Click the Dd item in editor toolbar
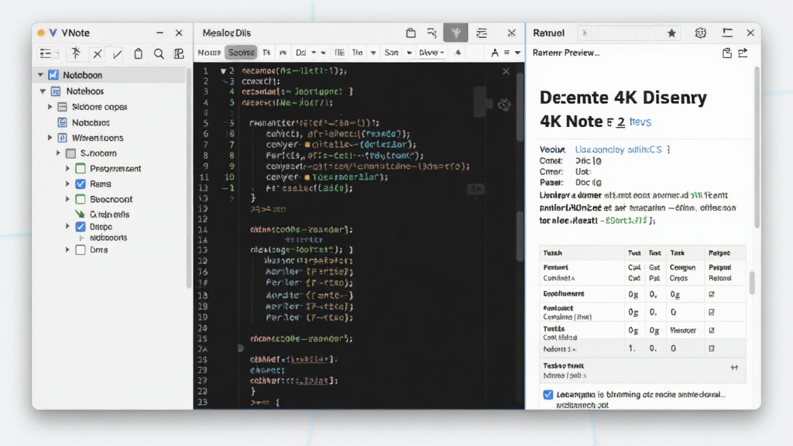This screenshot has height=446, width=793. pyautogui.click(x=301, y=53)
